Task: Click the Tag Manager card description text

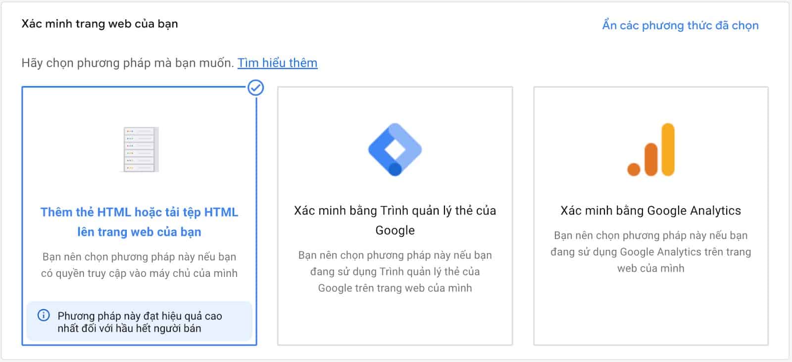Action: click(395, 271)
